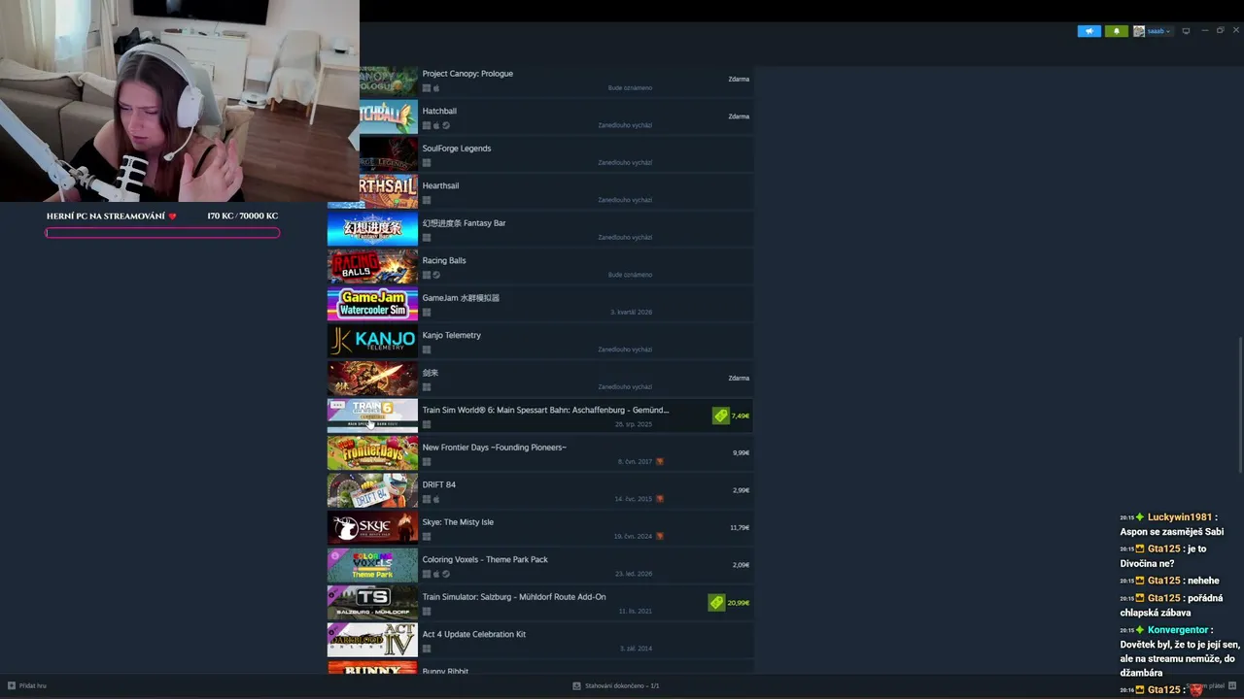Switch to Big Picture mode icon
1244x699 pixels.
[1186, 31]
